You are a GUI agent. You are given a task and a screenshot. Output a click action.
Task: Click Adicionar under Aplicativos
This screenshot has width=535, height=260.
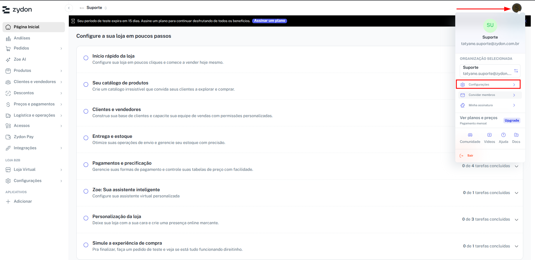pyautogui.click(x=23, y=202)
